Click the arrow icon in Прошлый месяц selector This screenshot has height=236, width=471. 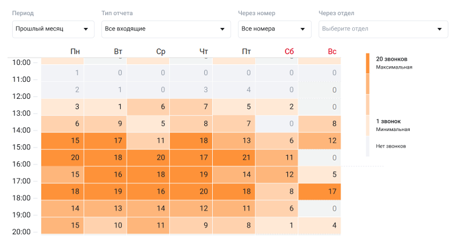85,29
